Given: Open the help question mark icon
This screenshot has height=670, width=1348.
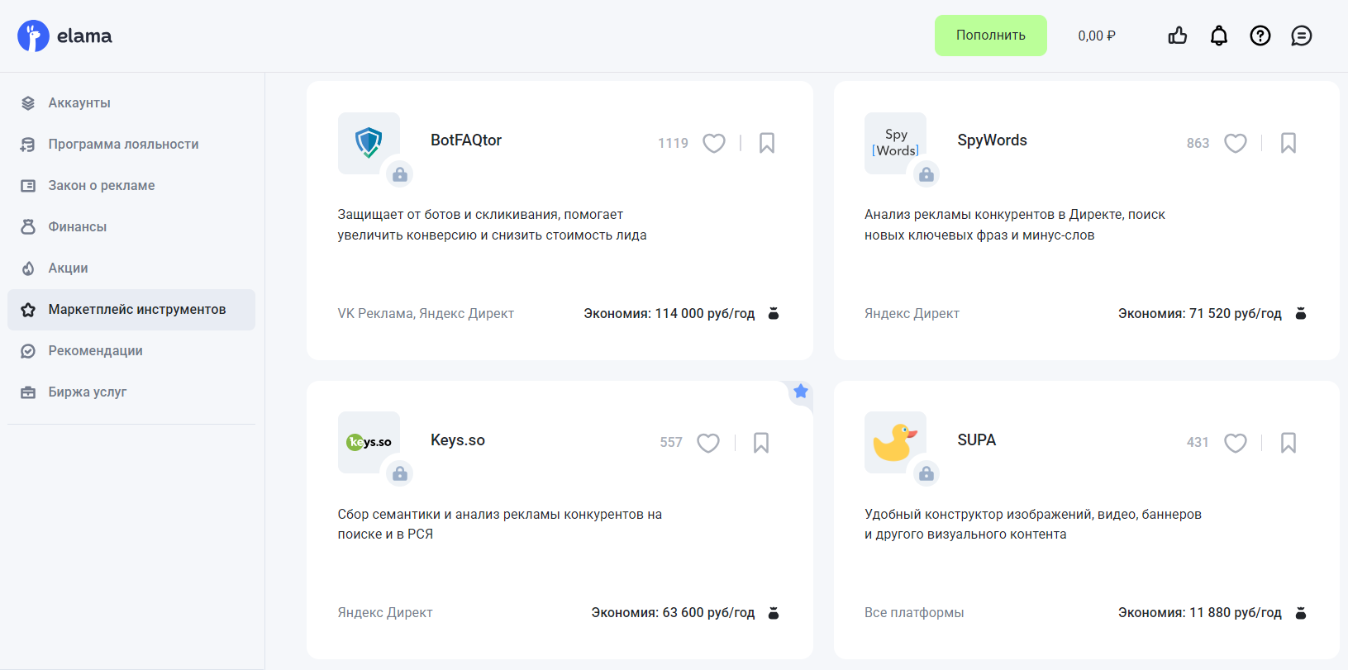Looking at the screenshot, I should click(1260, 36).
